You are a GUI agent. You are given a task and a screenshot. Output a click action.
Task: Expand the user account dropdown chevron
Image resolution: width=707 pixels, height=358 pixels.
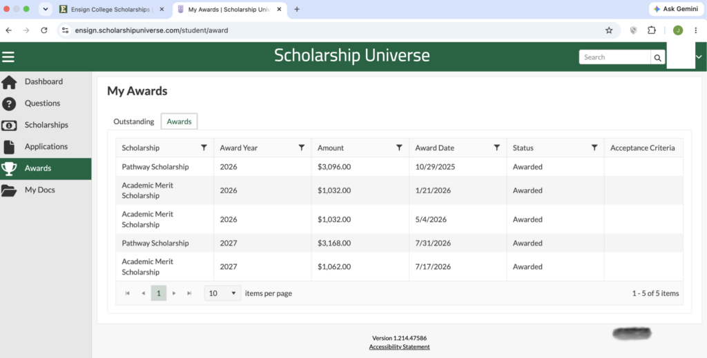pos(699,57)
